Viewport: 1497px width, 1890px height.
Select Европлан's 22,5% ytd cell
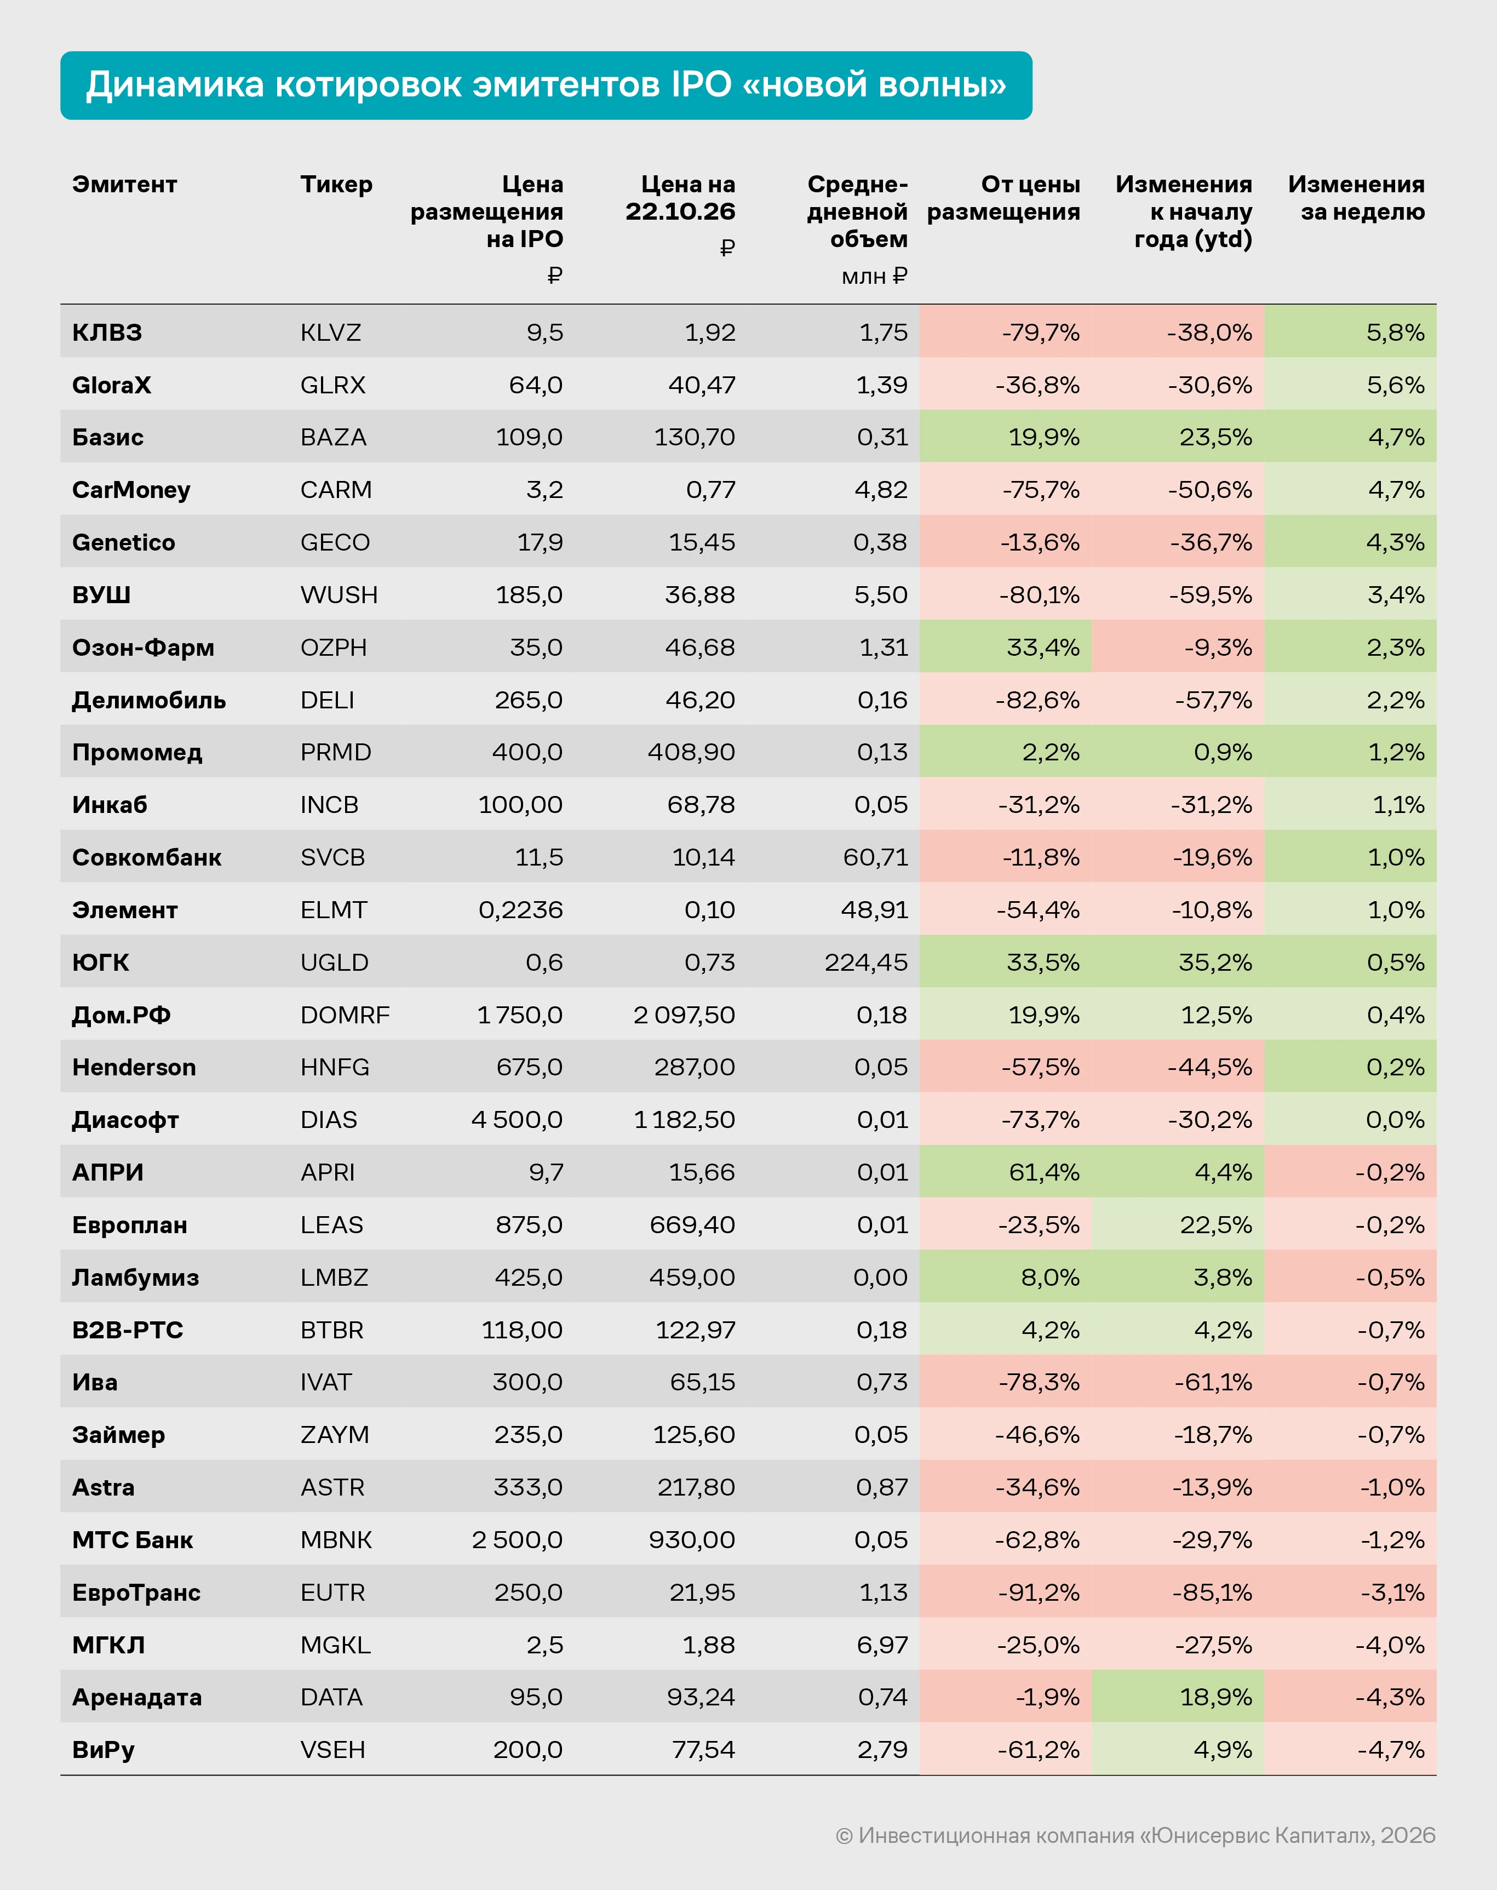click(1177, 1224)
